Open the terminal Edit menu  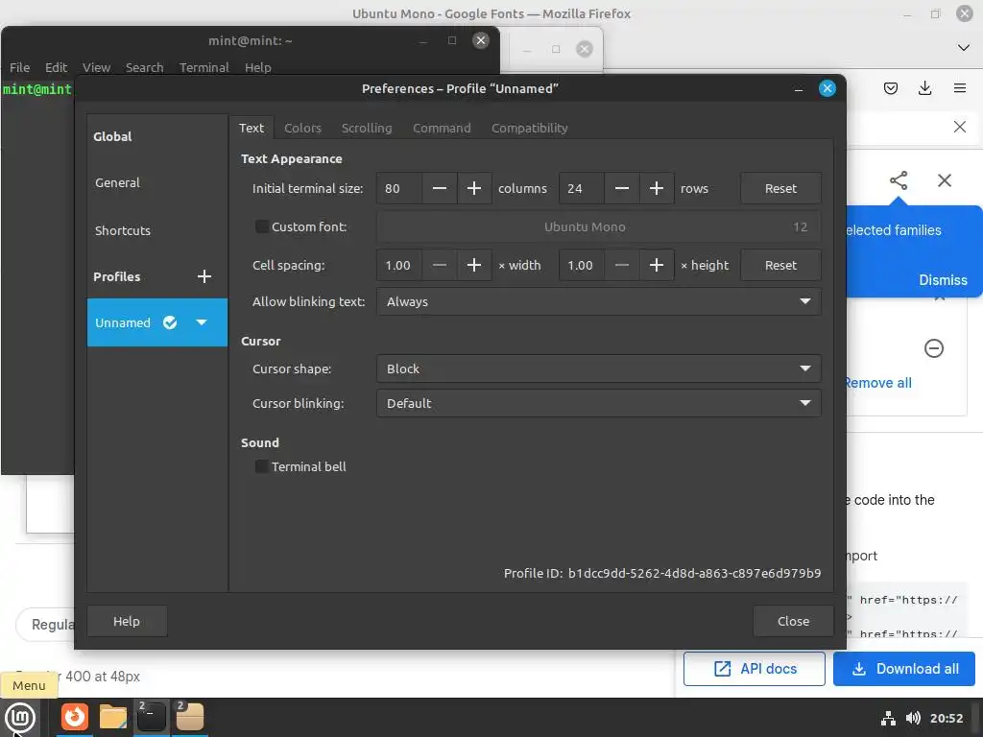tap(56, 68)
